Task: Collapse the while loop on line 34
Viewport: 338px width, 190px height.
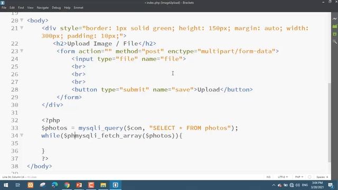Action: pyautogui.click(x=22, y=135)
